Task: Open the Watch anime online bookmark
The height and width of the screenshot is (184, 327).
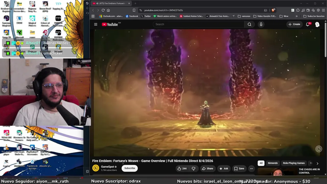Action: (x=165, y=16)
